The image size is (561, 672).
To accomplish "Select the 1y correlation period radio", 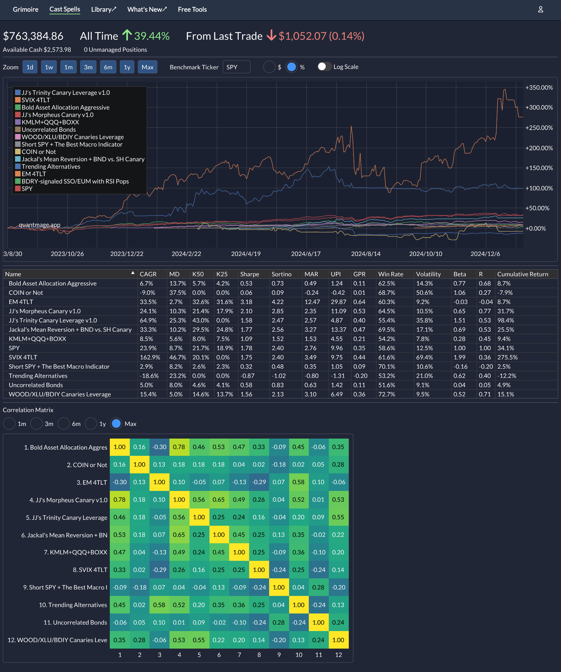I will 91,423.
